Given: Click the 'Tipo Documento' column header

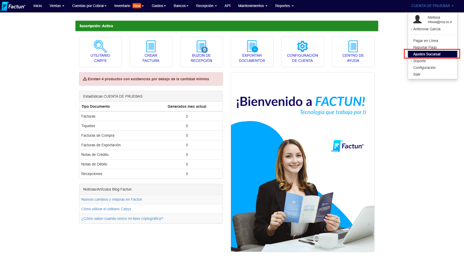Looking at the screenshot, I should pyautogui.click(x=96, y=106).
